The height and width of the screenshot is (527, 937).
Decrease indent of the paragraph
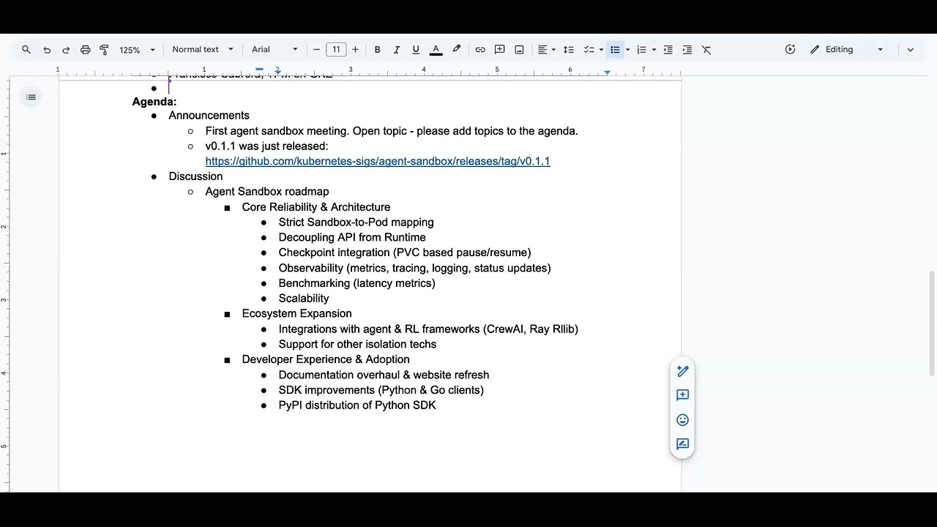click(668, 50)
